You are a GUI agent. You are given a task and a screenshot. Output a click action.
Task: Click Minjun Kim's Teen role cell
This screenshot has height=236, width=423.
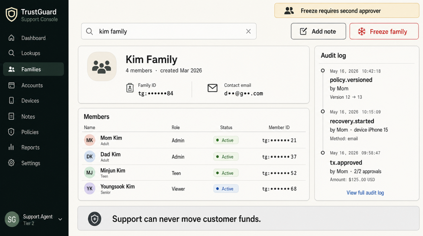176,173
